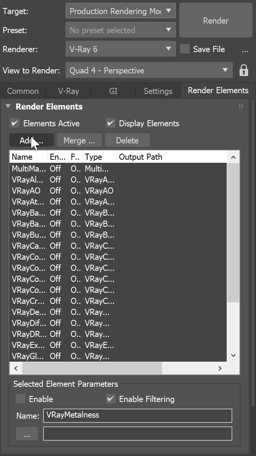The image size is (256, 456).
Task: Change the renderer from V-Ray 6
Action: 169,49
